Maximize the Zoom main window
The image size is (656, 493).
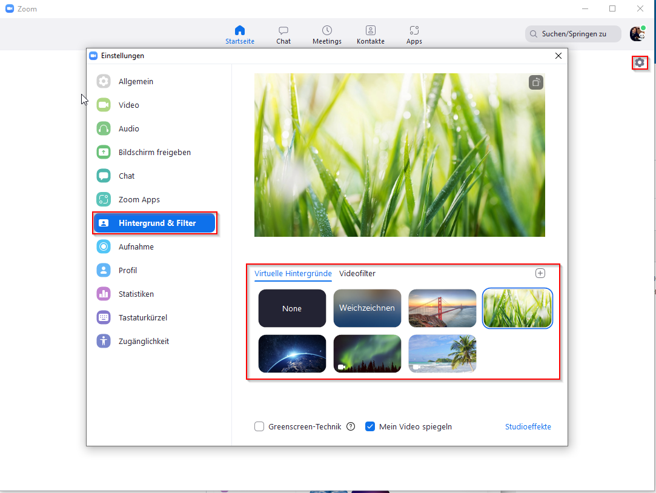(x=612, y=8)
